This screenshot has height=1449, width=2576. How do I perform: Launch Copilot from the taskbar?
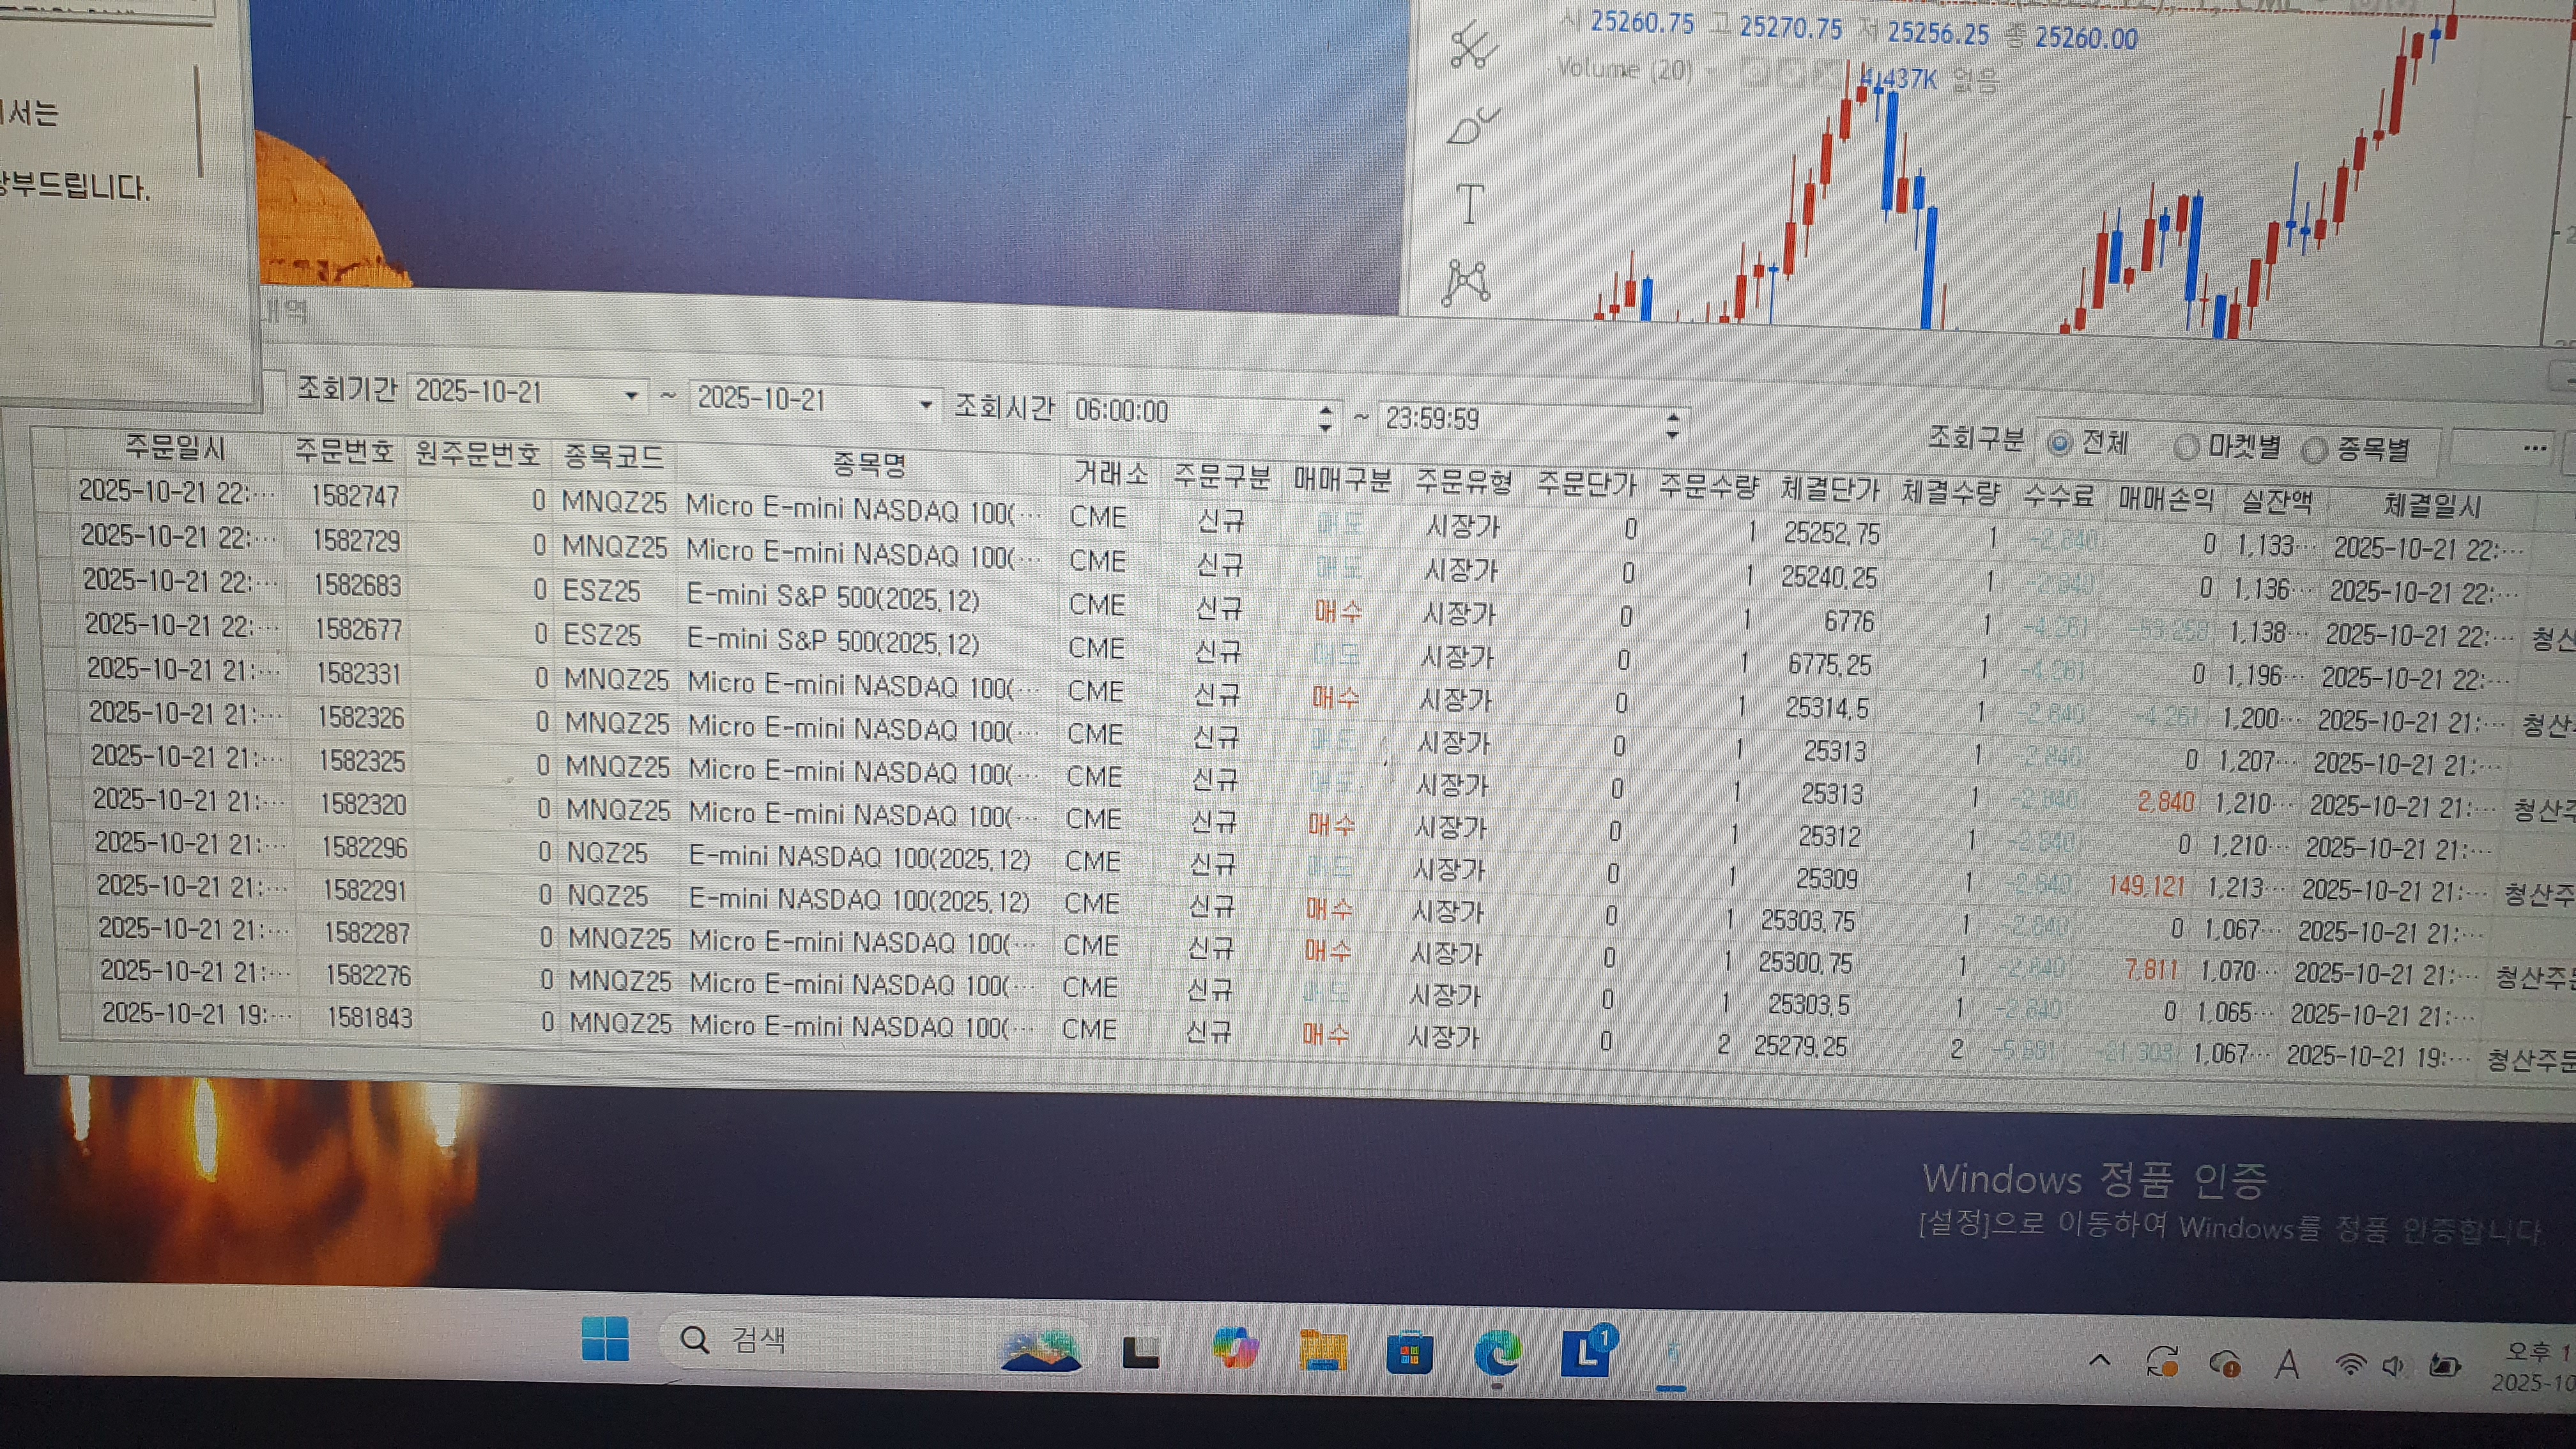(1234, 1348)
